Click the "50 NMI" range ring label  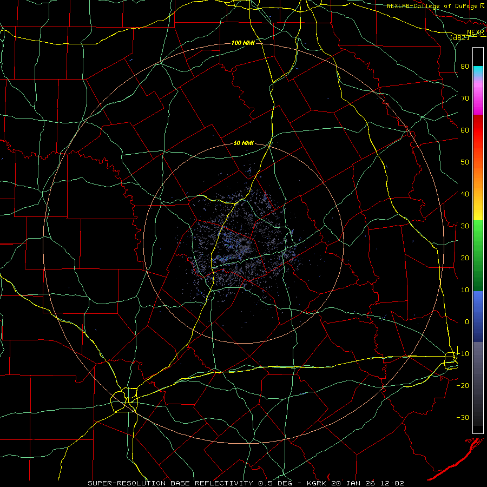coord(243,143)
